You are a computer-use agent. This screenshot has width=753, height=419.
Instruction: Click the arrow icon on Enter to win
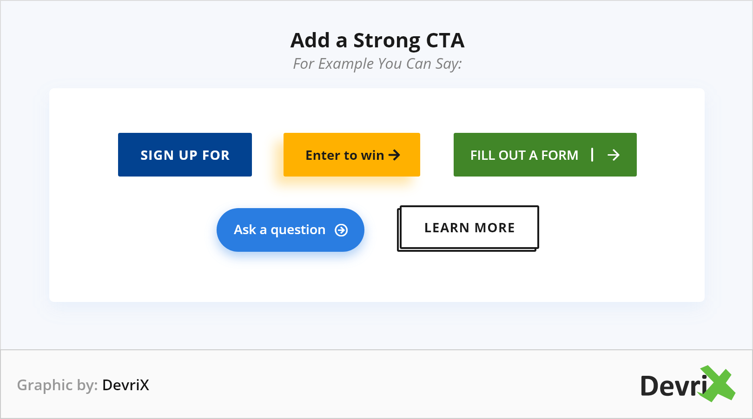point(394,155)
